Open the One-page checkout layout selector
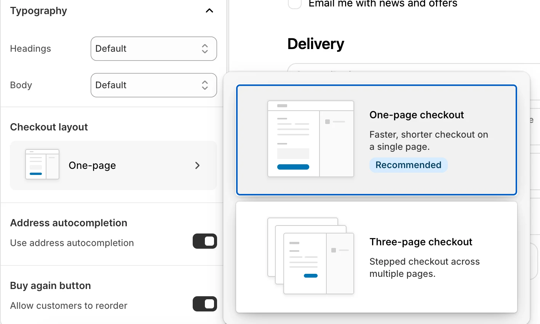 (113, 165)
